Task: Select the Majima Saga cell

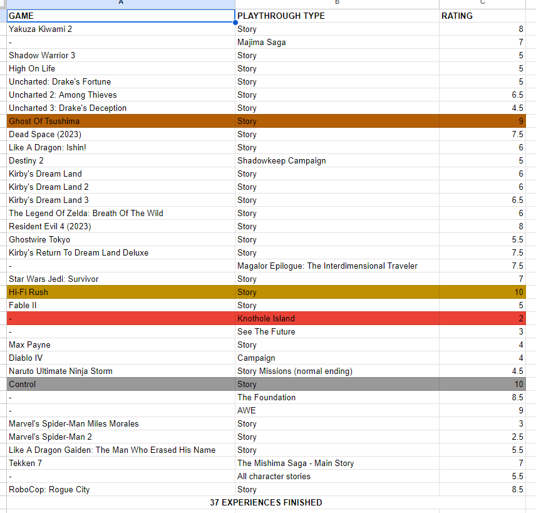Action: click(337, 42)
